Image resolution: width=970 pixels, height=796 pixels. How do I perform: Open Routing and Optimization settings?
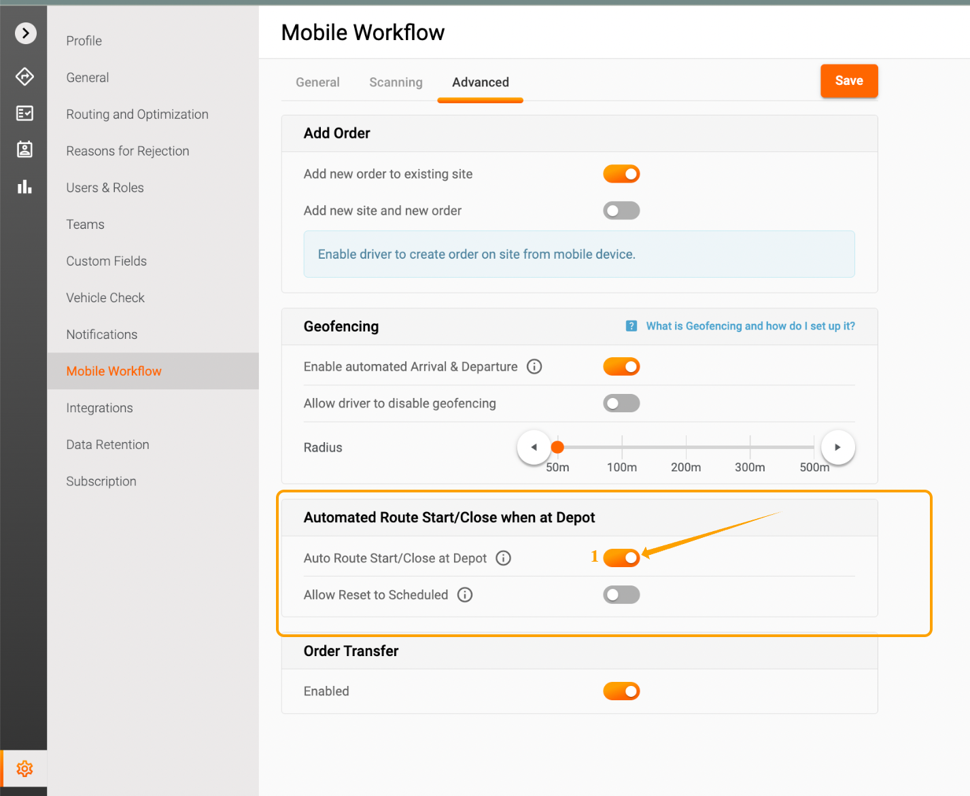click(137, 114)
